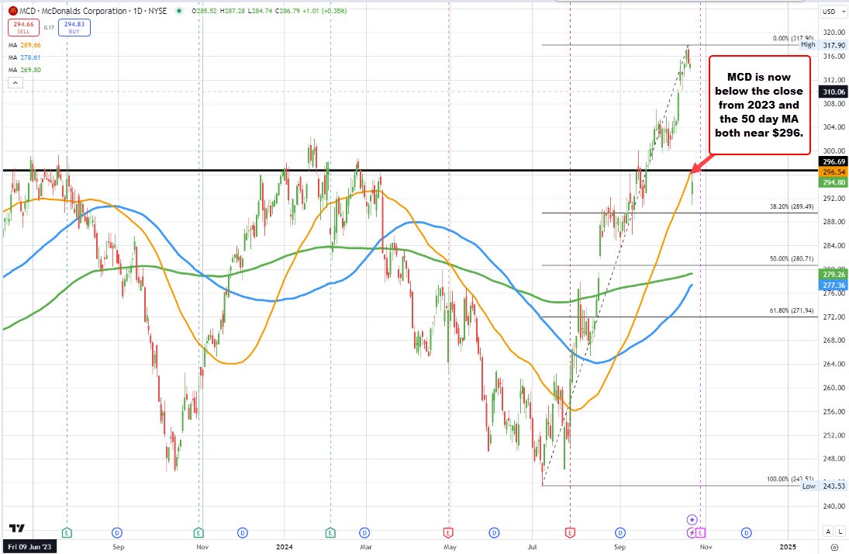
Task: Click the latest red earnings marker
Action: (x=570, y=532)
